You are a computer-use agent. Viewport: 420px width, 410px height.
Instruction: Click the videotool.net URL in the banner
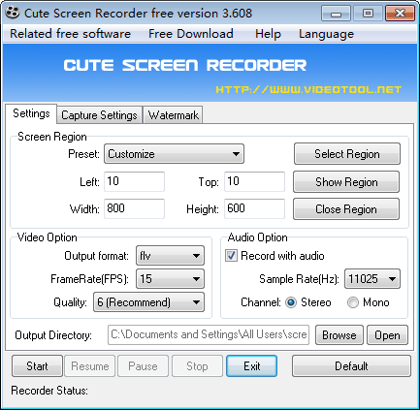pyautogui.click(x=308, y=89)
